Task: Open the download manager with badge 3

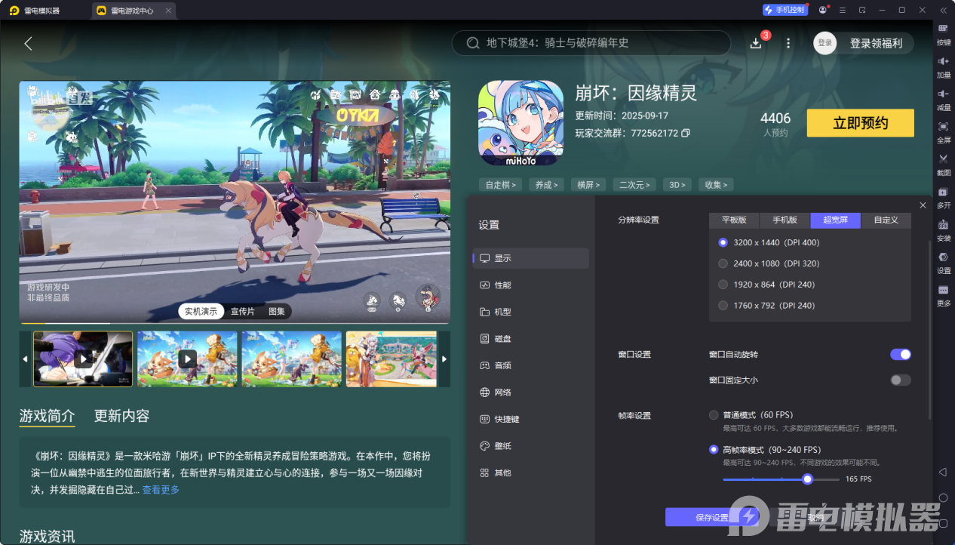Action: 755,43
